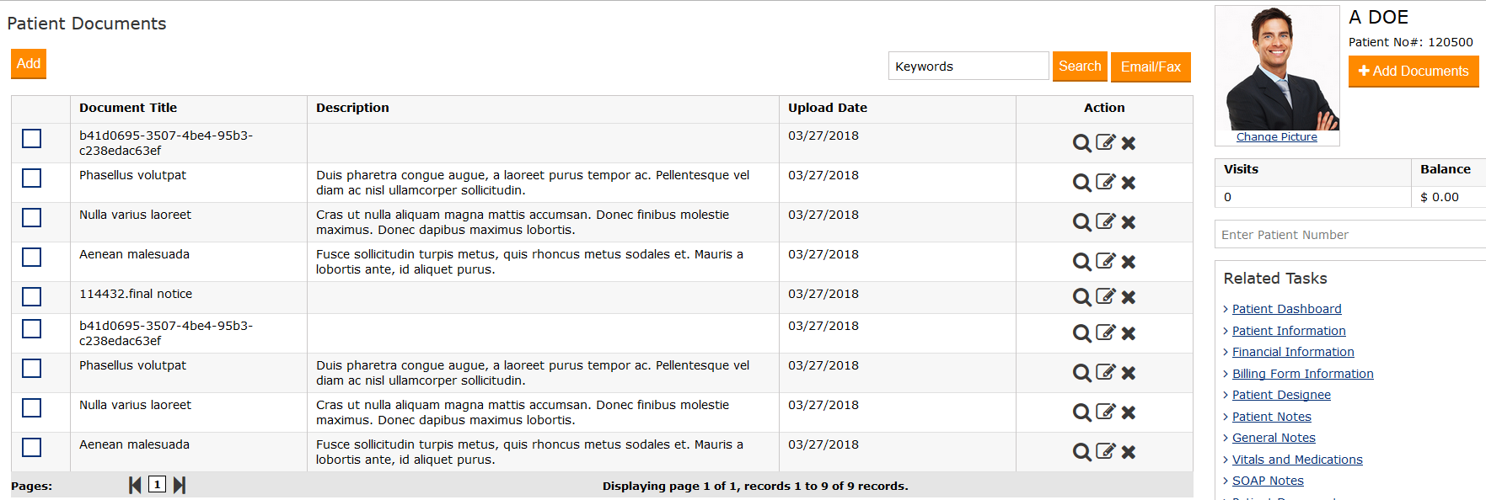
Task: Go to first page of records
Action: (135, 485)
